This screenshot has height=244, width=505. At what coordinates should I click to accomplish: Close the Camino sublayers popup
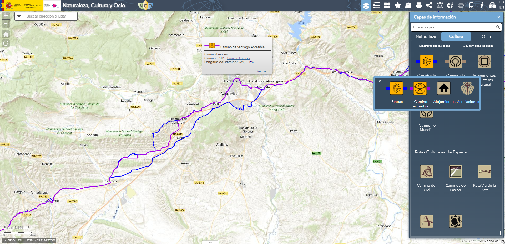(380, 81)
